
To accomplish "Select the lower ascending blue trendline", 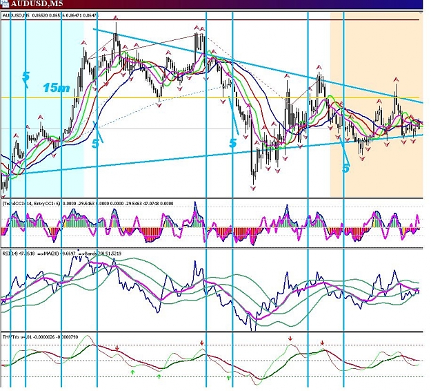I will pyautogui.click(x=216, y=155).
